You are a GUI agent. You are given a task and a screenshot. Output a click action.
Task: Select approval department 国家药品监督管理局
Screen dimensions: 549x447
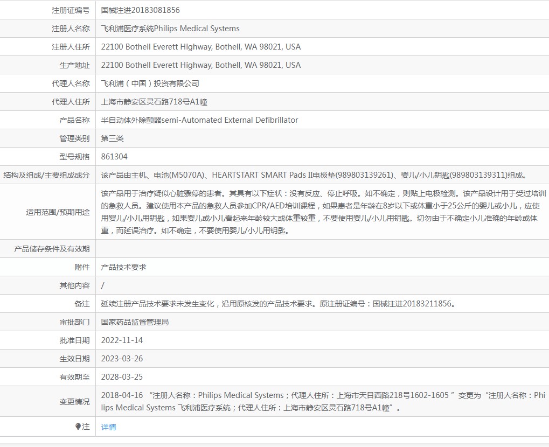(135, 322)
